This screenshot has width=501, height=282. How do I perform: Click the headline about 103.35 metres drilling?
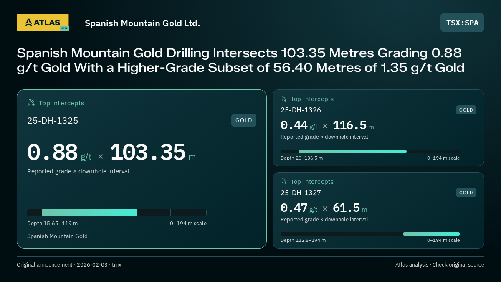240,60
